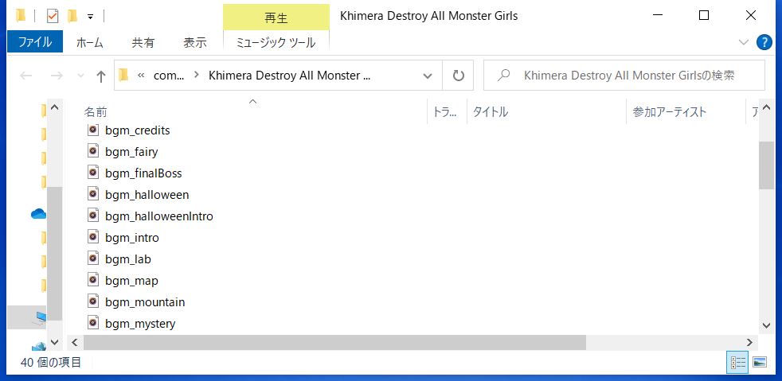This screenshot has height=381, width=782.
Task: Select the file named bgm_lab
Action: point(128,259)
